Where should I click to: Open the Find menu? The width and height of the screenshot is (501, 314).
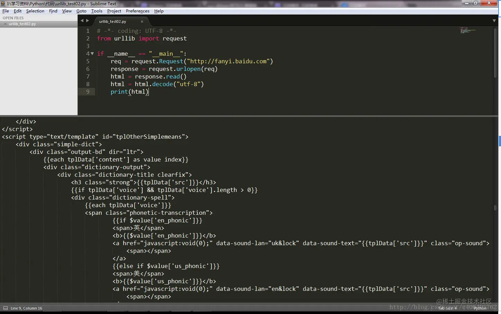coord(53,11)
